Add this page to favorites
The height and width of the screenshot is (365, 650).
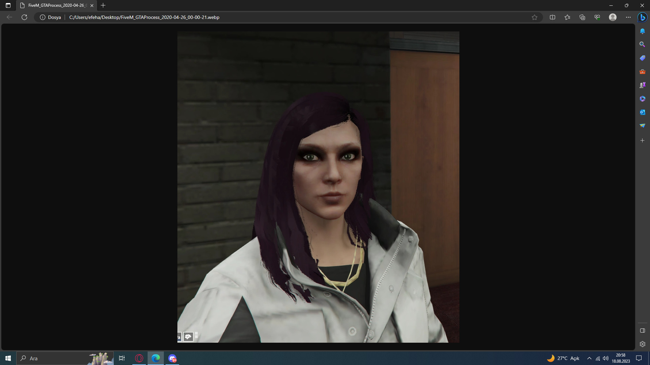coord(535,17)
